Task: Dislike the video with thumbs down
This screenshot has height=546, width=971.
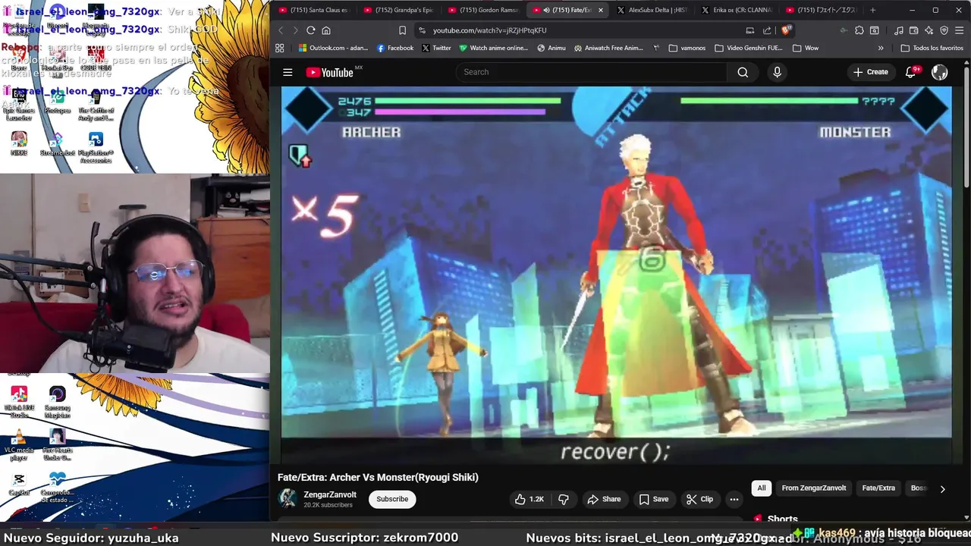Action: point(564,499)
